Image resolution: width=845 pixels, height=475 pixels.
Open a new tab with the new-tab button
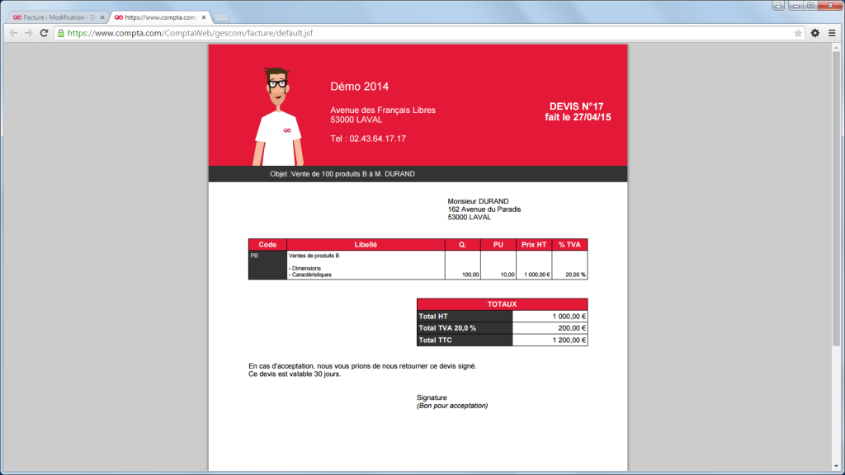[x=221, y=18]
